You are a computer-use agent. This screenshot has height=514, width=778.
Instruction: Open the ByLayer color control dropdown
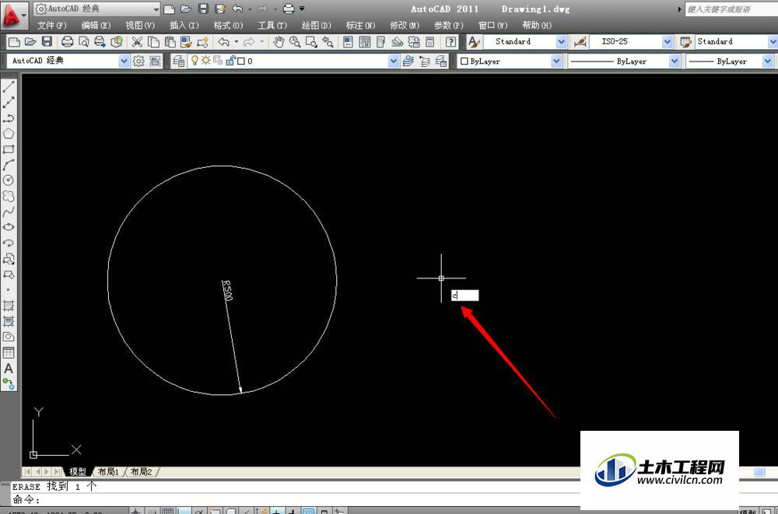pos(556,61)
